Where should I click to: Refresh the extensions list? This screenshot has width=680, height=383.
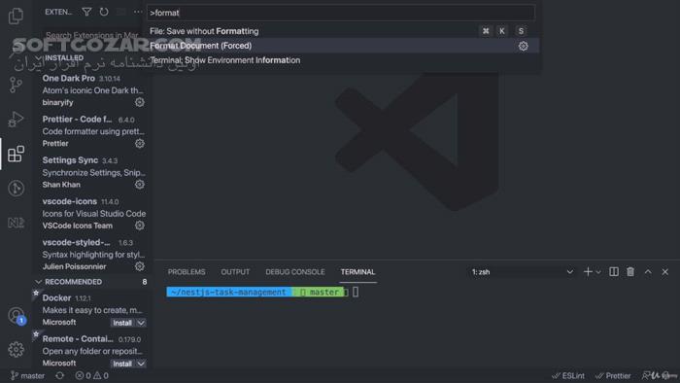coord(104,12)
